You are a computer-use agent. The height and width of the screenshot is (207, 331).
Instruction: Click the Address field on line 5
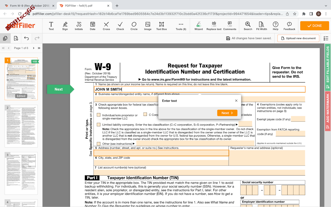[x=161, y=153]
